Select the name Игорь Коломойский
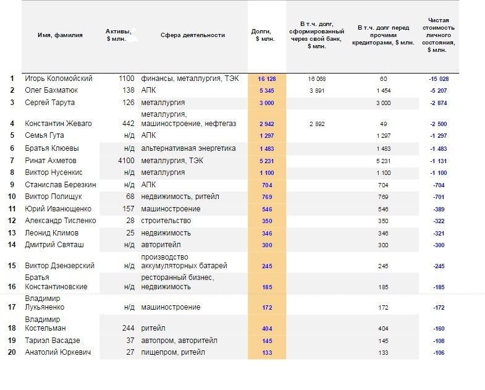 [x=59, y=78]
